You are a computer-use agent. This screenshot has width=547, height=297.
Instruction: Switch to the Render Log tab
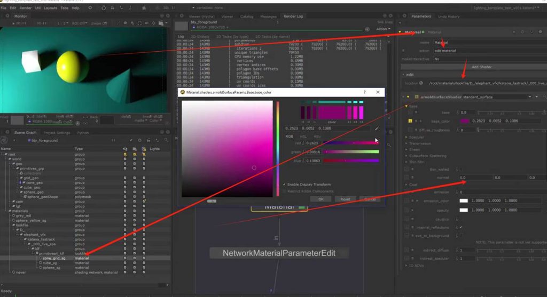point(293,17)
